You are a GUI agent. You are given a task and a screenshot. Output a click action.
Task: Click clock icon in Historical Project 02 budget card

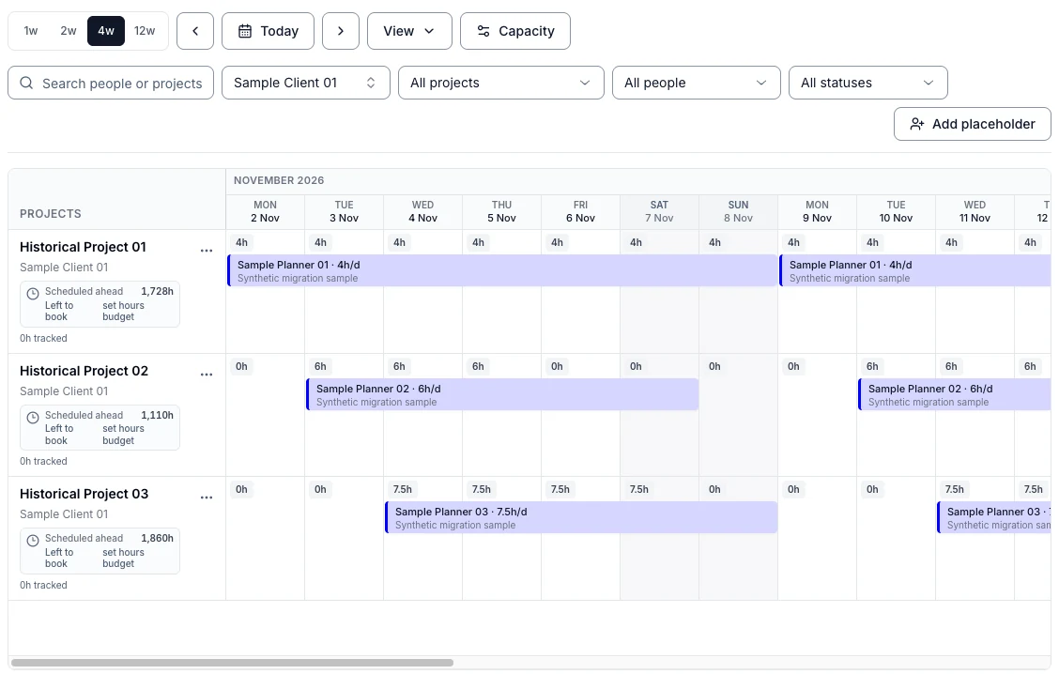point(33,418)
